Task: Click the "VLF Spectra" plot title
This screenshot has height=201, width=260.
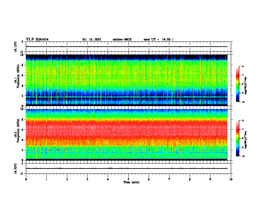Action: pos(37,39)
